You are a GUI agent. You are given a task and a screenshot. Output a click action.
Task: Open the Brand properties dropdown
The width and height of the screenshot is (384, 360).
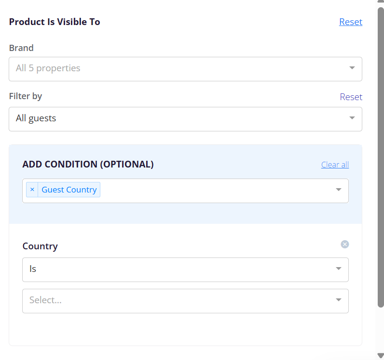(185, 69)
